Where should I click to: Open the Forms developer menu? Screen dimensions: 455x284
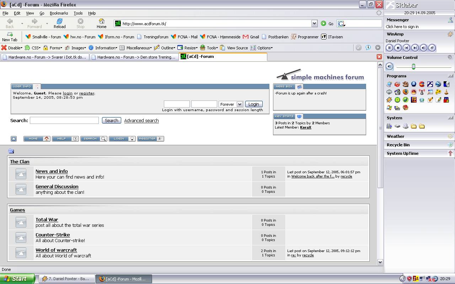pyautogui.click(x=53, y=48)
